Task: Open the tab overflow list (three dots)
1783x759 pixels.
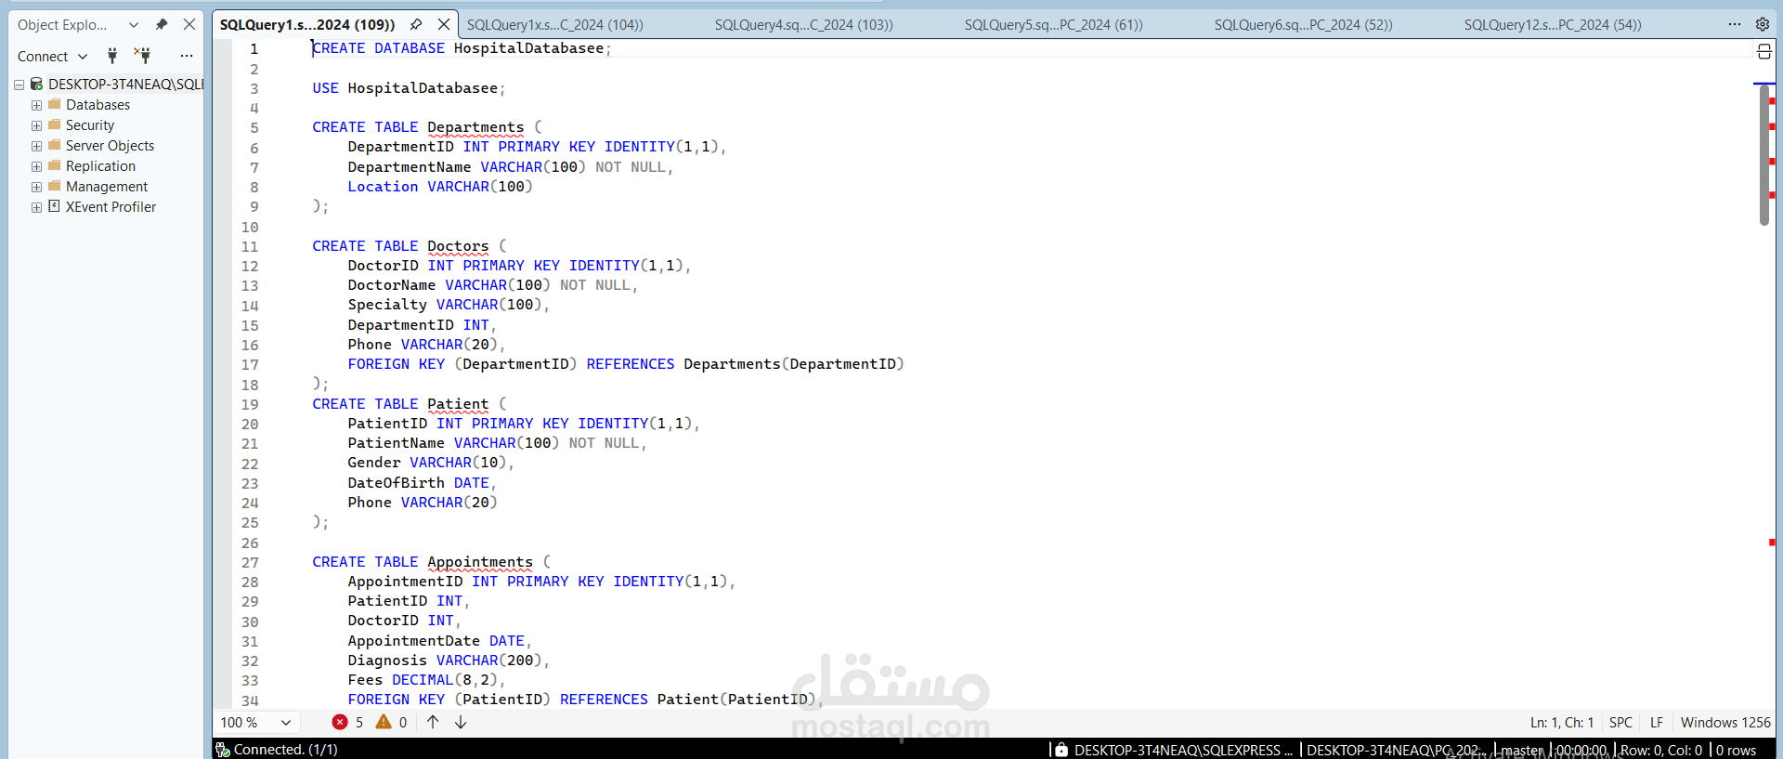Action: point(1735,24)
